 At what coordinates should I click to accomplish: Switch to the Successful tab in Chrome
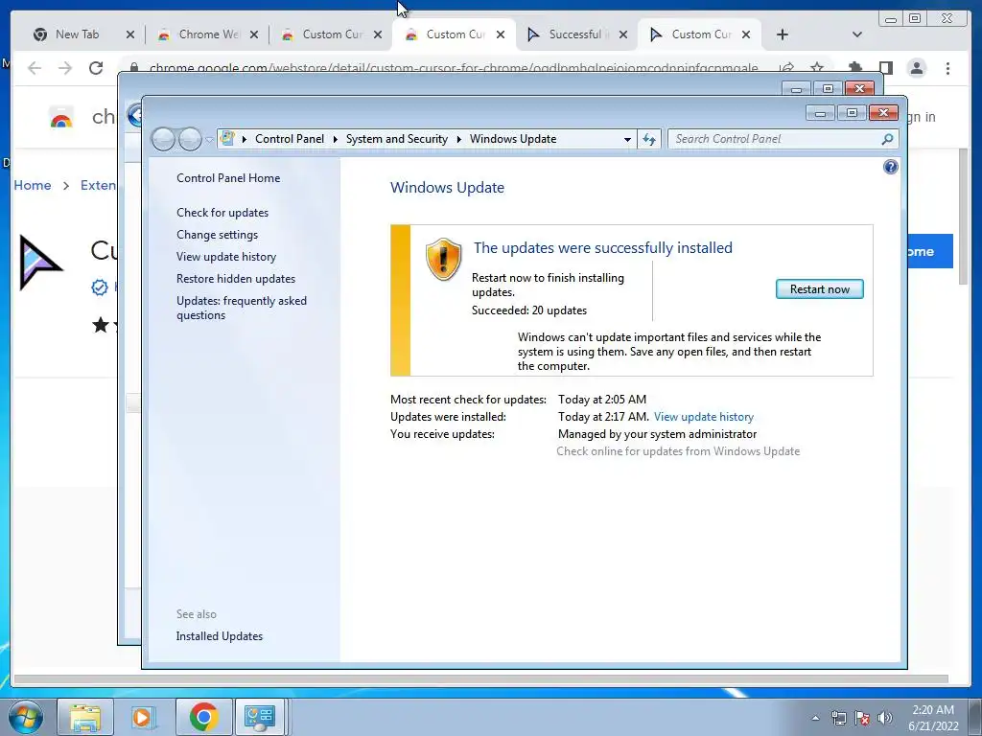click(574, 34)
